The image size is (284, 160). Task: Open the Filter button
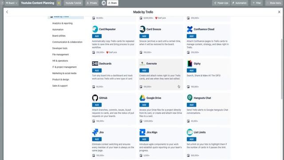tap(257, 3)
